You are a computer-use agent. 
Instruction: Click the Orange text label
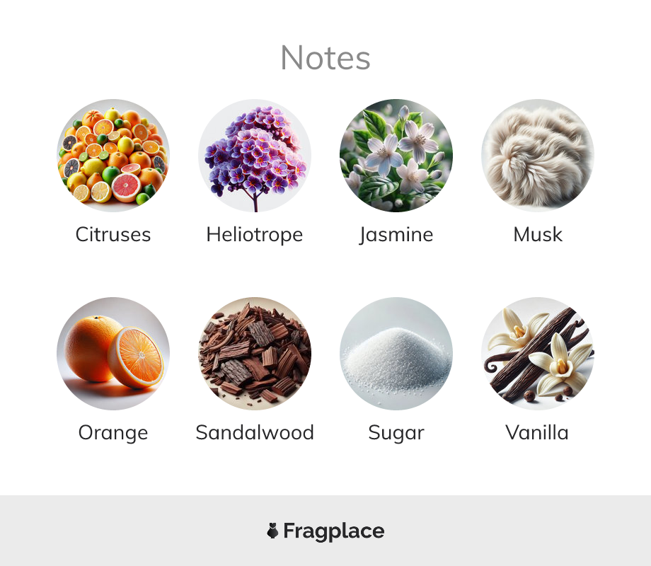pyautogui.click(x=113, y=433)
